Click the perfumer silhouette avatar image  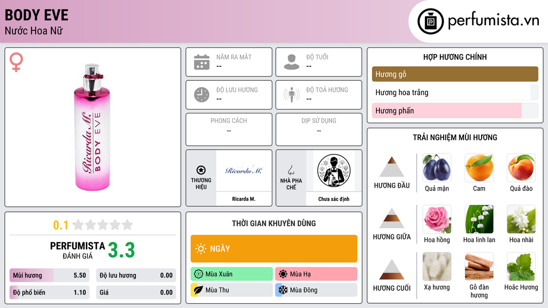[334, 171]
